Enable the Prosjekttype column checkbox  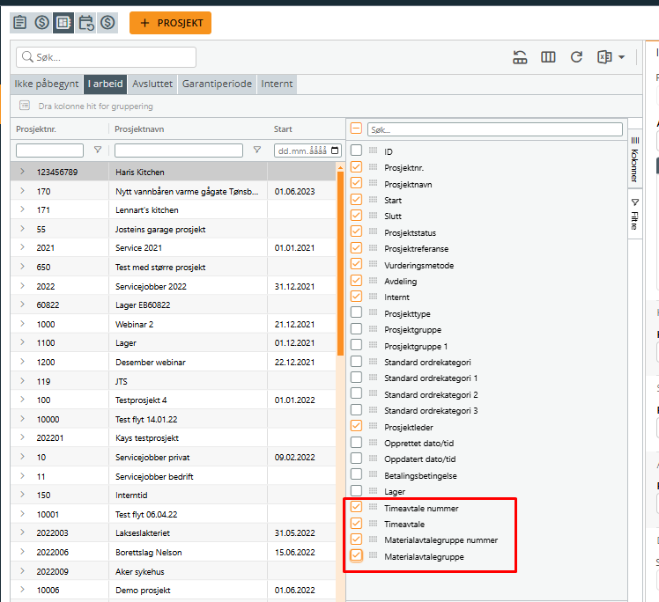click(356, 312)
